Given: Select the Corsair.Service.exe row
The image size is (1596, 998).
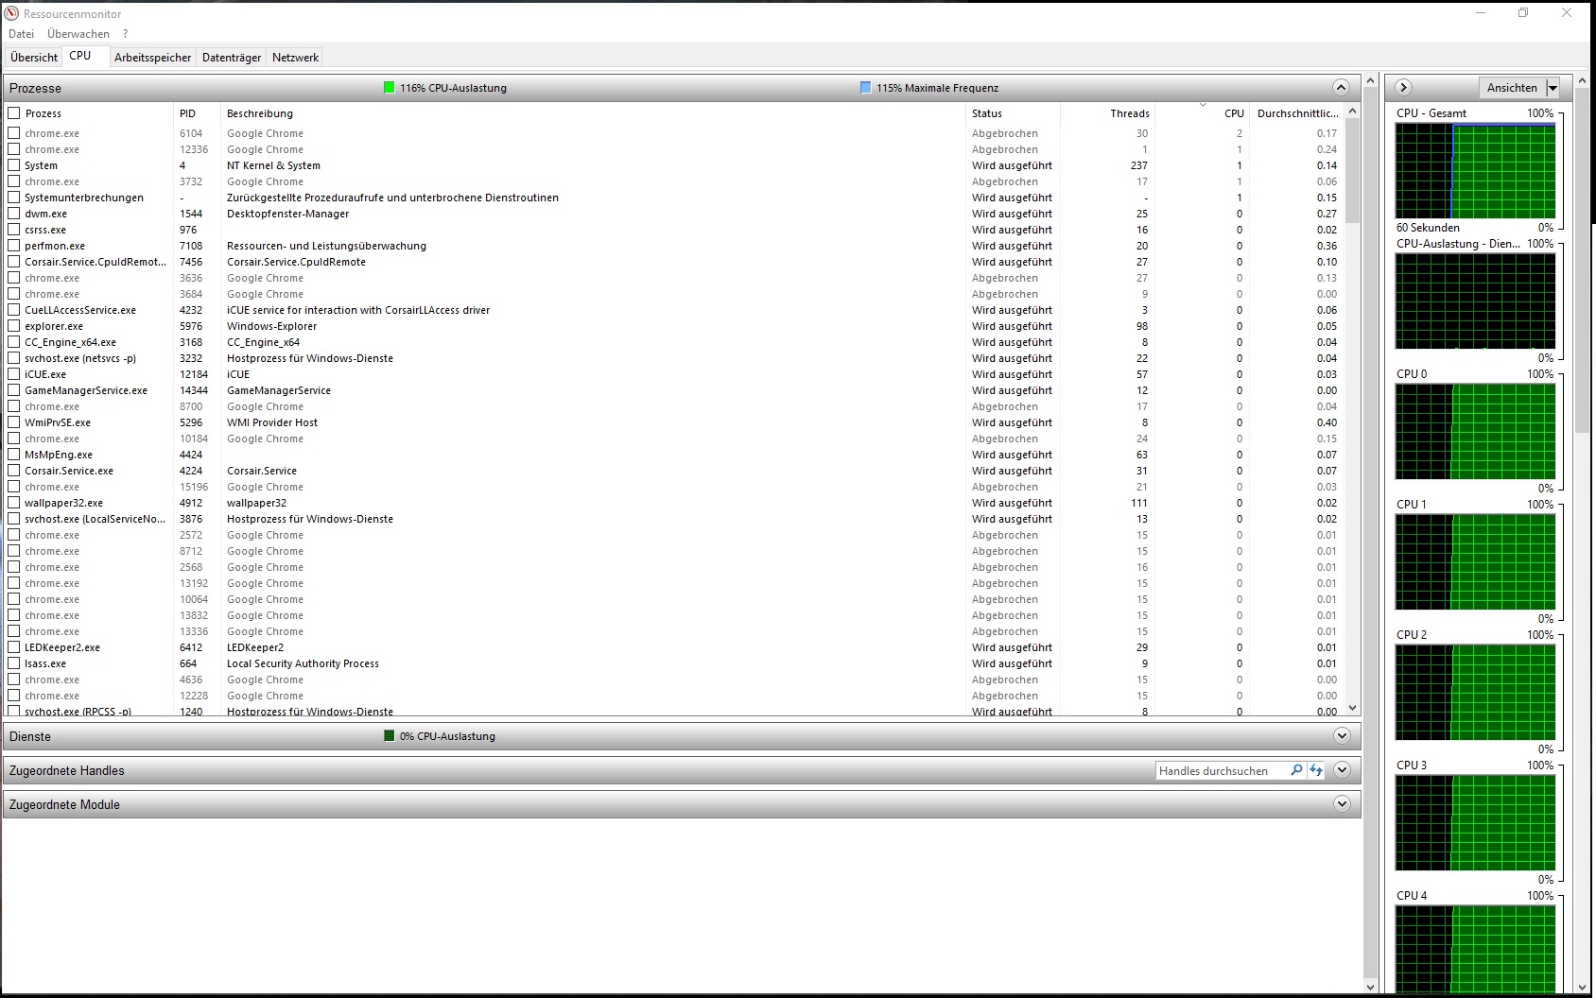Looking at the screenshot, I should pyautogui.click(x=674, y=471).
